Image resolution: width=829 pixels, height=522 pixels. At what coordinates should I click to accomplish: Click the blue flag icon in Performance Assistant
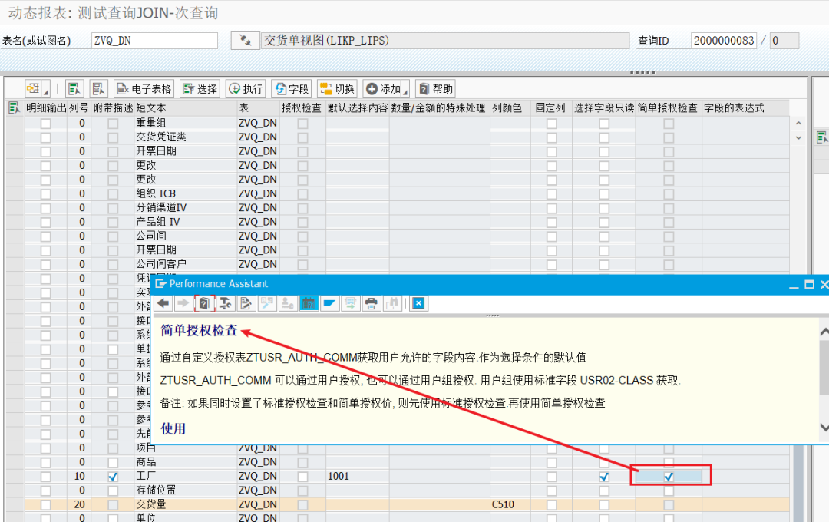click(329, 303)
